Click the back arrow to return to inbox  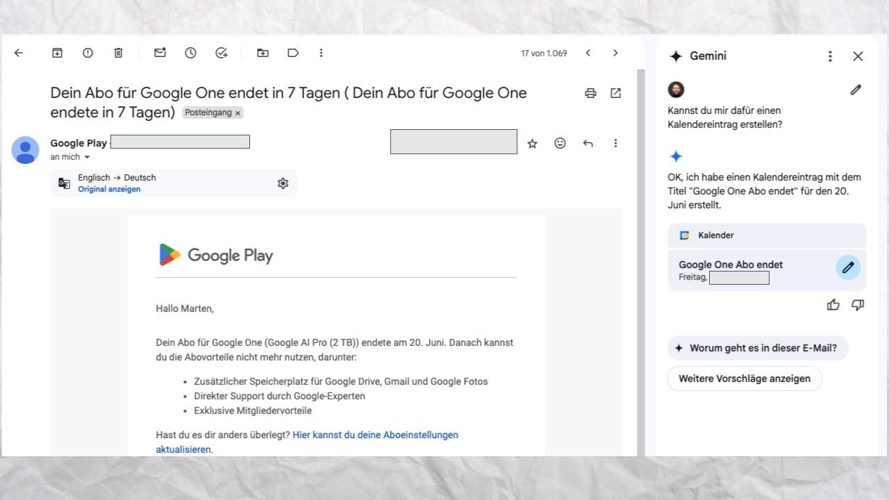click(x=19, y=53)
